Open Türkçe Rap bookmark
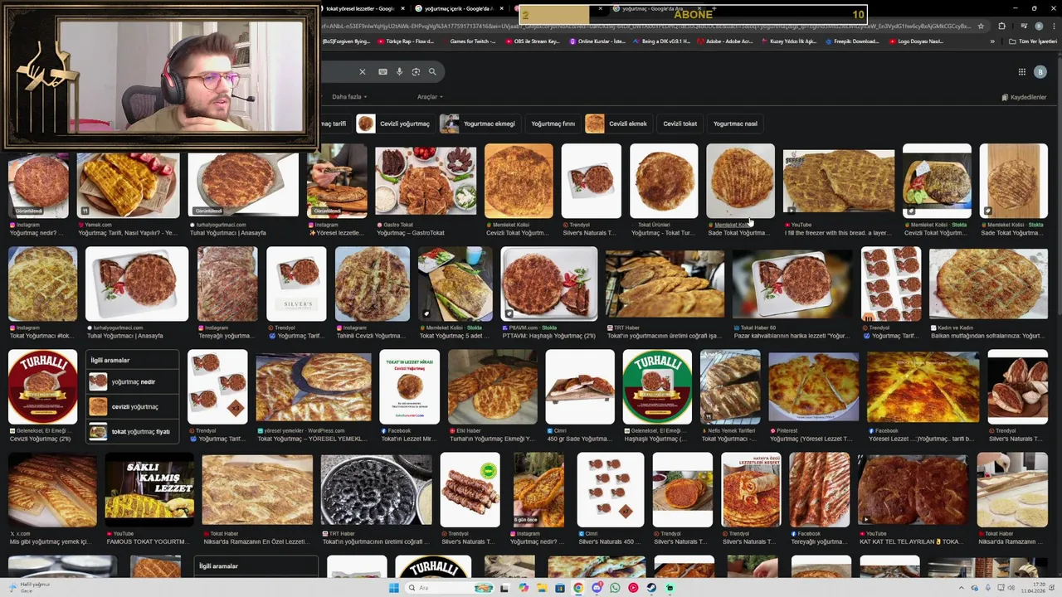1062x597 pixels. tap(406, 41)
